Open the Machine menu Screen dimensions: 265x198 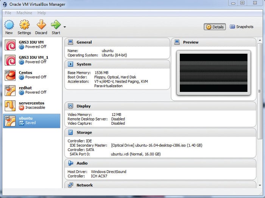[24, 13]
